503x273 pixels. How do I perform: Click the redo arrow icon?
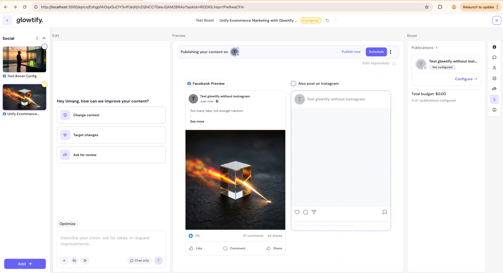335,20
